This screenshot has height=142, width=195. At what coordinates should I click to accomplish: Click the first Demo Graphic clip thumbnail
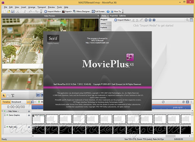pos(38,119)
